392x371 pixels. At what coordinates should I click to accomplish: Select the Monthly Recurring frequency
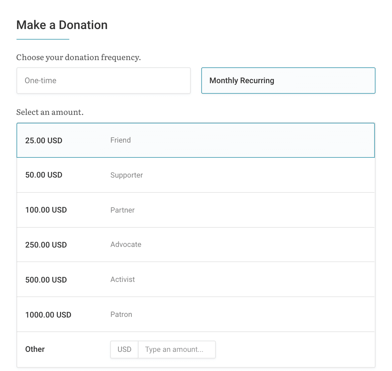click(x=288, y=80)
